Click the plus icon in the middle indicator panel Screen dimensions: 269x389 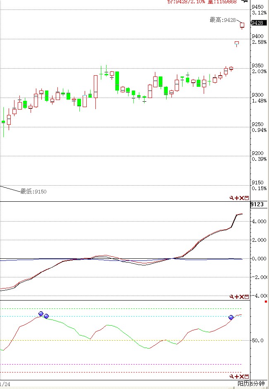click(x=237, y=297)
